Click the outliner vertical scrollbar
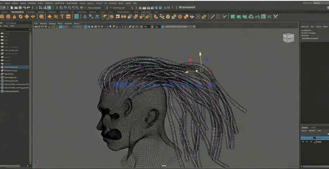 (31, 98)
